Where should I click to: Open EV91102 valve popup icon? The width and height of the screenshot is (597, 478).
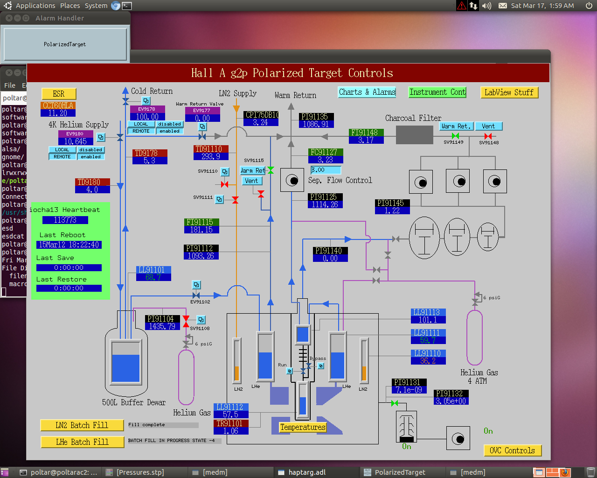196,285
